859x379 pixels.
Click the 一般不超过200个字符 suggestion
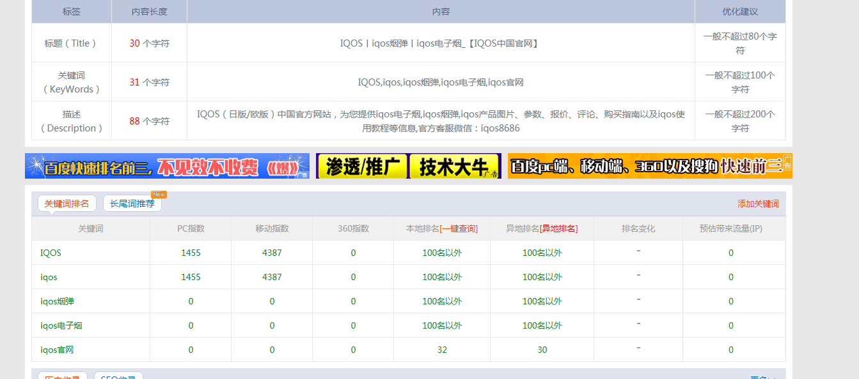point(740,121)
